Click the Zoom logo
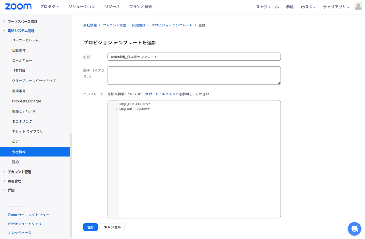365x239 pixels. click(x=18, y=7)
